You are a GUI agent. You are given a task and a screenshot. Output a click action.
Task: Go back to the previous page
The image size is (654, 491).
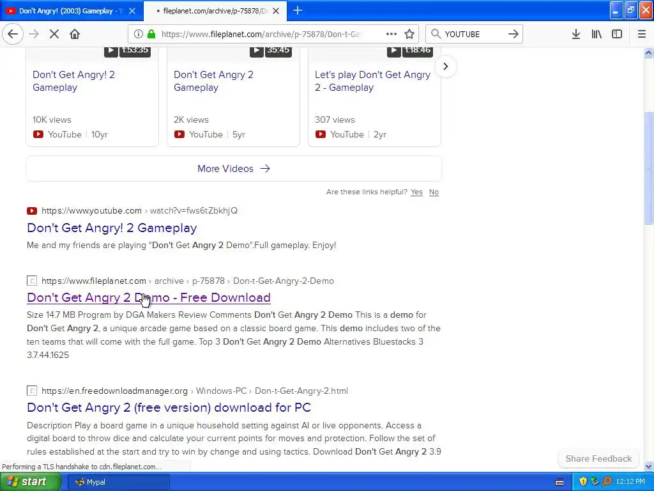(13, 34)
